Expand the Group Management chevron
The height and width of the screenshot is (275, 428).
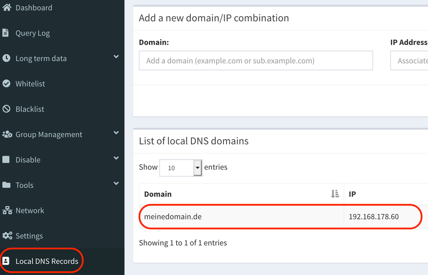[x=116, y=133]
